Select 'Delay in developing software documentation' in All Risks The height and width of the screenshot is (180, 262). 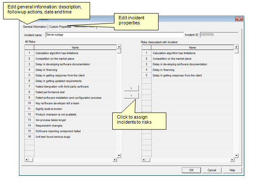tap(75, 64)
